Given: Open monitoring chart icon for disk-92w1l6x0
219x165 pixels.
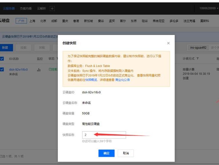Looking at the screenshot, I should click(x=39, y=70).
